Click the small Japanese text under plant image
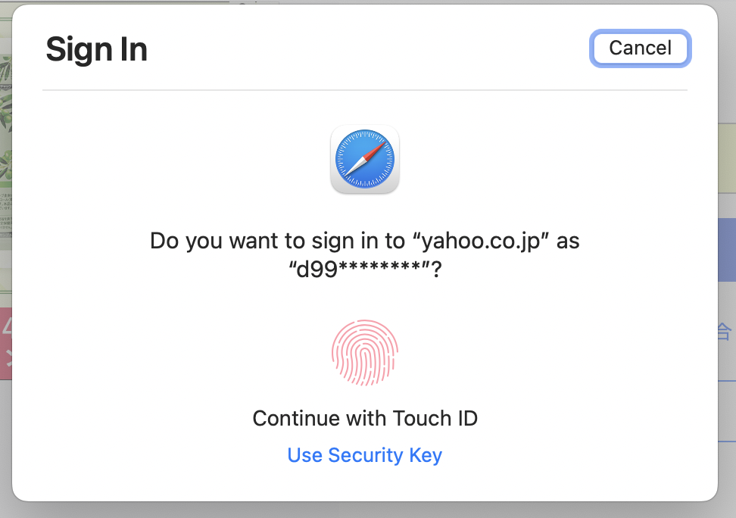736x518 pixels. pyautogui.click(x=6, y=210)
